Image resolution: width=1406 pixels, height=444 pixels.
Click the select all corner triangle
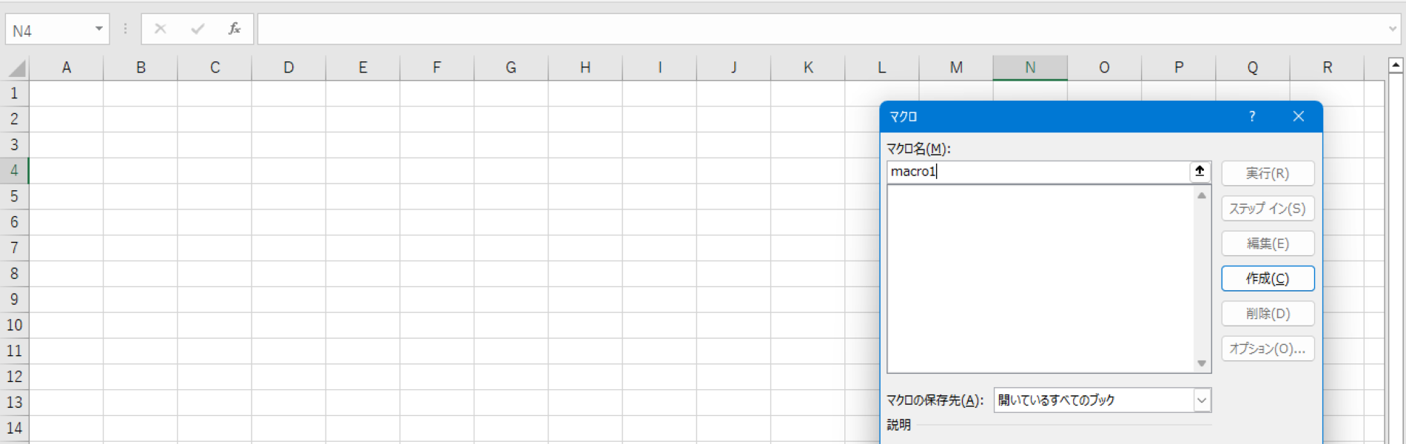pyautogui.click(x=17, y=69)
